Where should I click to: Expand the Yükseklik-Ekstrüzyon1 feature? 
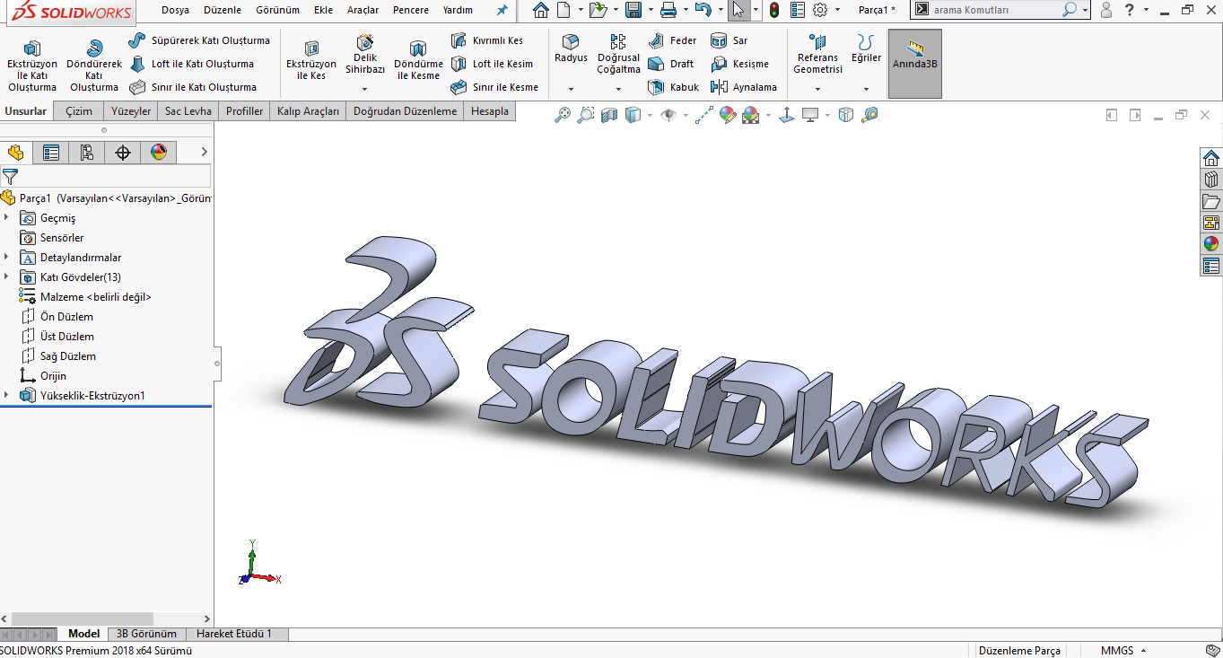(7, 396)
